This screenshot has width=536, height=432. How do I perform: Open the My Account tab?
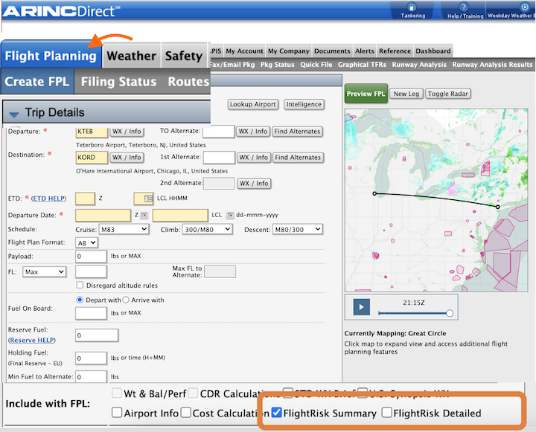coord(244,51)
